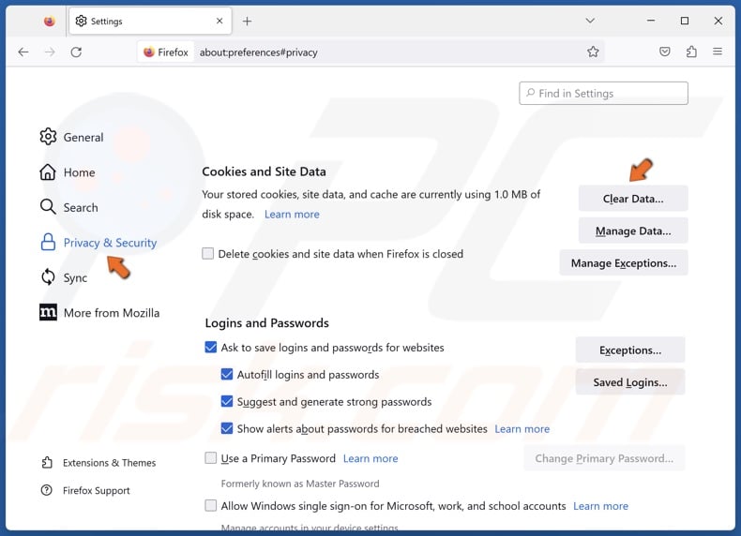Viewport: 741px width, 536px height.
Task: Open the Sync settings category
Action: [64, 277]
